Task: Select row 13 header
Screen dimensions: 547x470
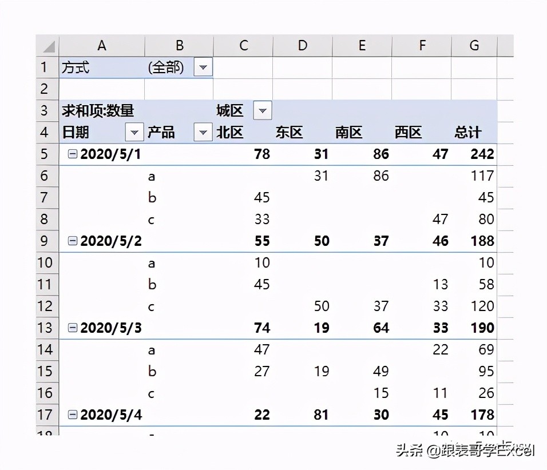Action: [46, 328]
